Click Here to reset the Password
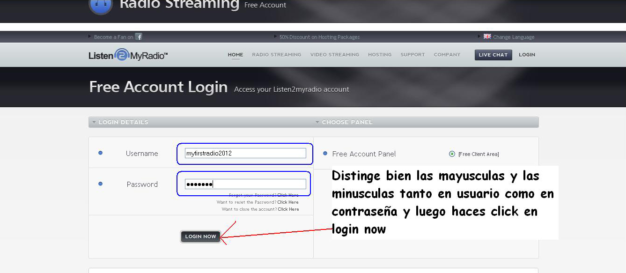Image resolution: width=626 pixels, height=273 pixels. (x=289, y=202)
